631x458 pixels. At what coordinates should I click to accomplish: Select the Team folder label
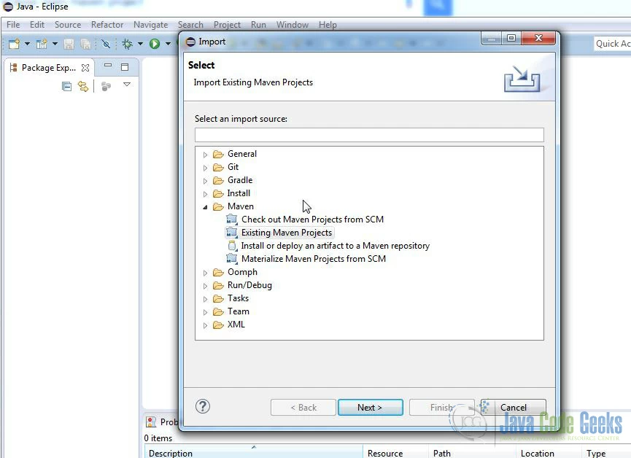point(239,311)
